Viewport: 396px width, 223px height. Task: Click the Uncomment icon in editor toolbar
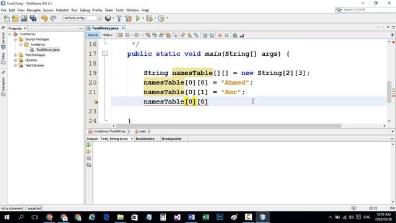pyautogui.click(x=242, y=35)
